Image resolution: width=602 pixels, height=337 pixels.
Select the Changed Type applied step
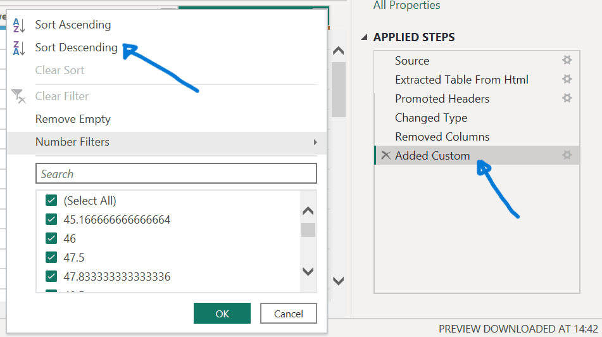[x=431, y=118]
